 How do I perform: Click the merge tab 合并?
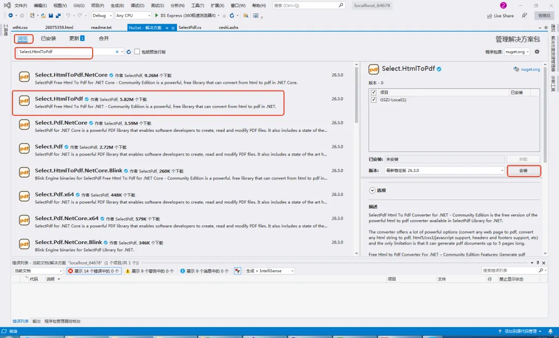pyautogui.click(x=104, y=38)
